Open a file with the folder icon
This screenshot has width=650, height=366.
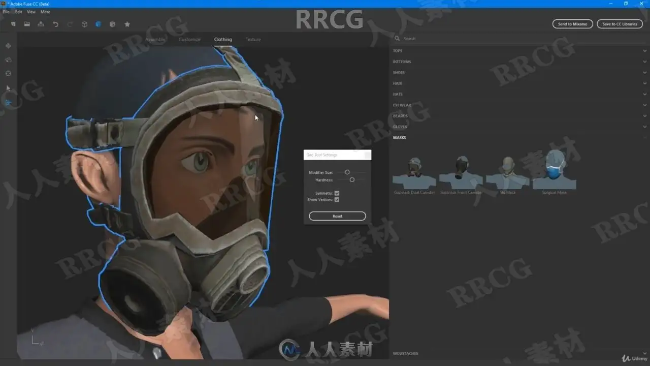click(x=27, y=24)
